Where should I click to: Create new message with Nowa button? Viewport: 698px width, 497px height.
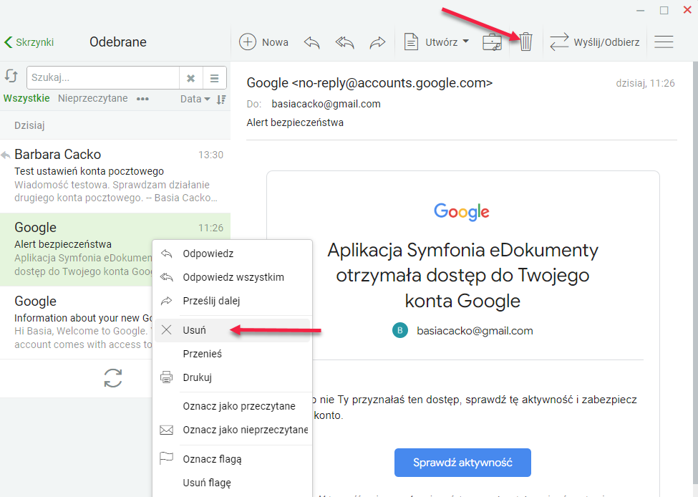263,42
